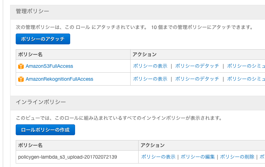
Task: Click the ロールポリシーの作成 button
Action: [45, 130]
